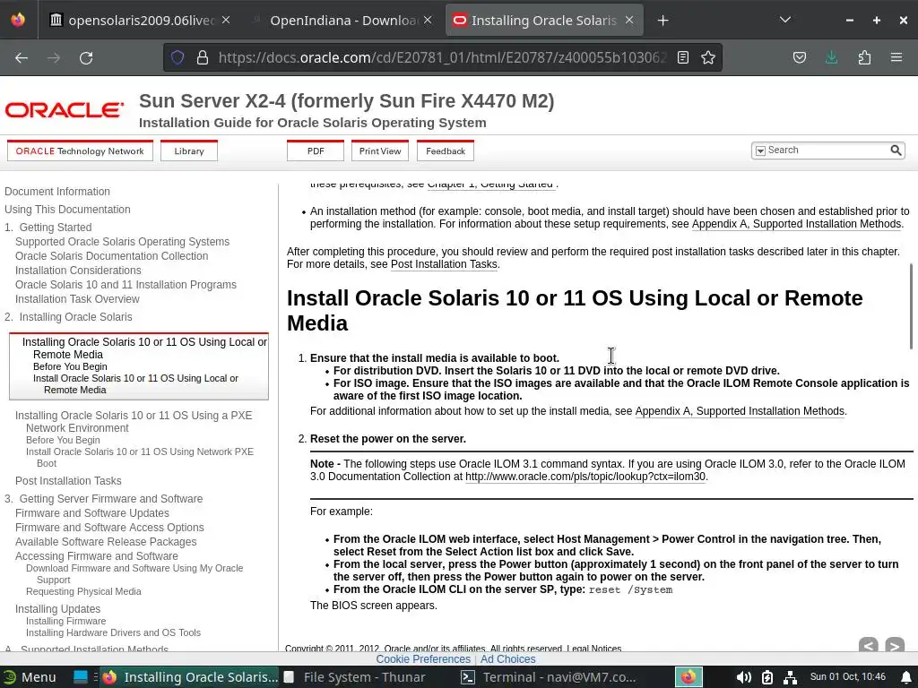Screen dimensions: 918x688
Task: Open Installing Hardware Drivers and OS Tools
Action: pyautogui.click(x=113, y=632)
